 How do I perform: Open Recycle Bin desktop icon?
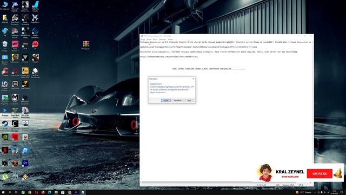coord(5,46)
